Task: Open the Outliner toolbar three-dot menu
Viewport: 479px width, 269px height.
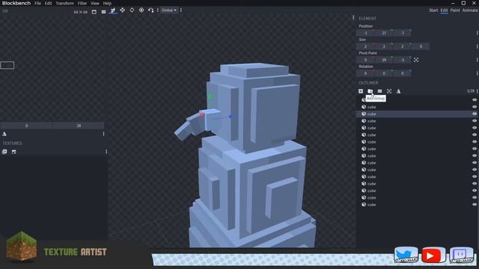Action: point(478,91)
